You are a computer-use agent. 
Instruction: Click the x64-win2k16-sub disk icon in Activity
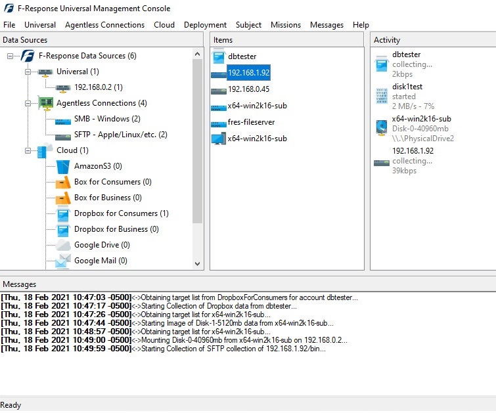point(382,128)
